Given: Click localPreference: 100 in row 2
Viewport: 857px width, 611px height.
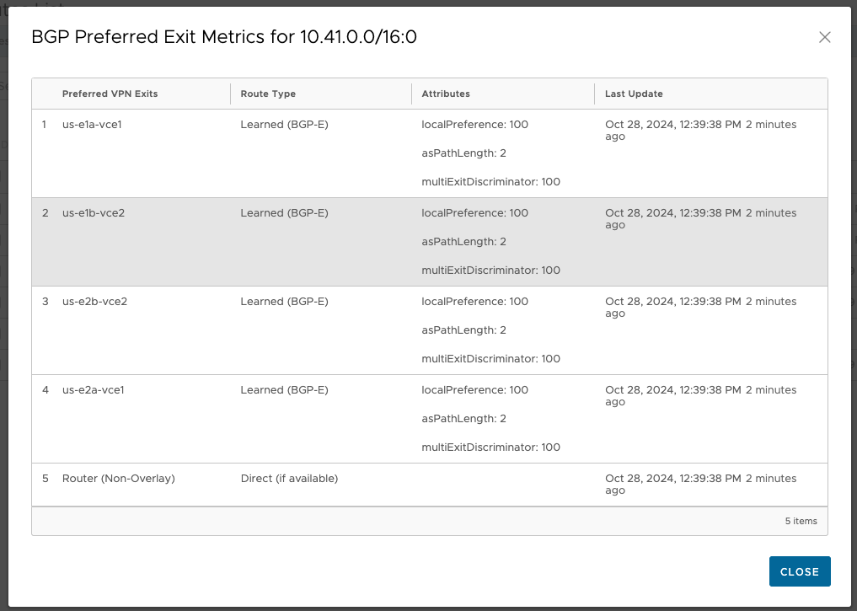Looking at the screenshot, I should pos(474,213).
